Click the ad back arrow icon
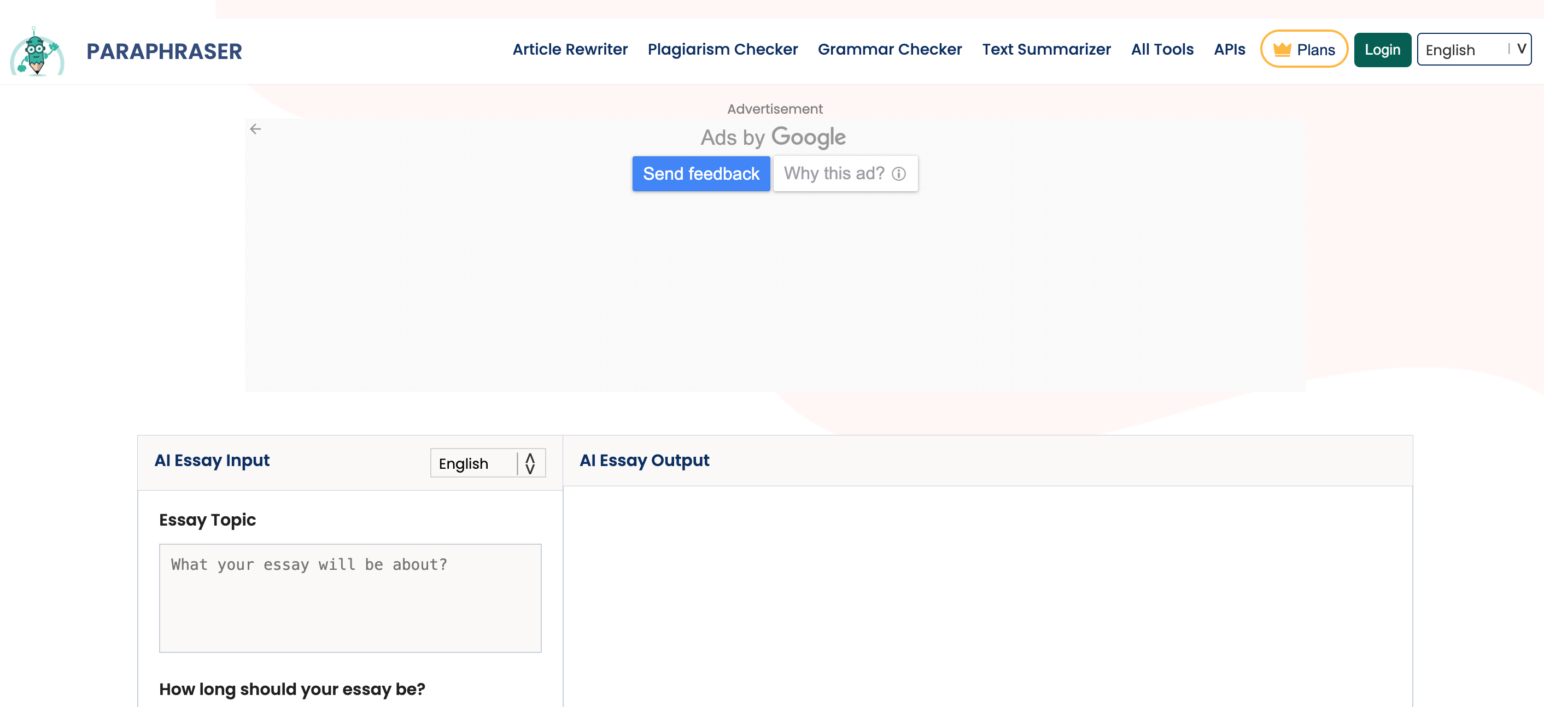 click(255, 129)
